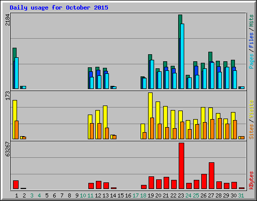Screen dimensions: 257x201
Task: Click the orange sites bar for day 19
Action: click(152, 128)
